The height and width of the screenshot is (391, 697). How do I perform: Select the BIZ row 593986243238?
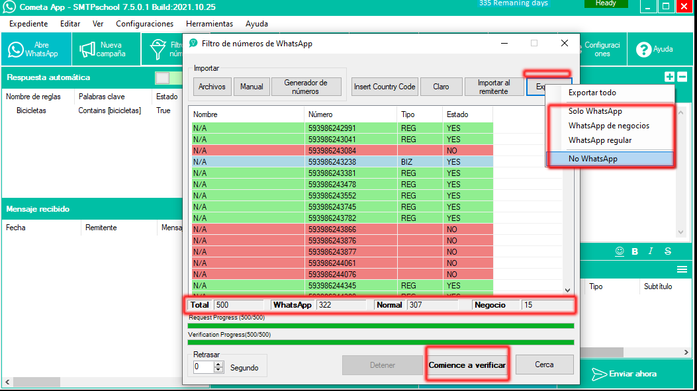tap(342, 161)
